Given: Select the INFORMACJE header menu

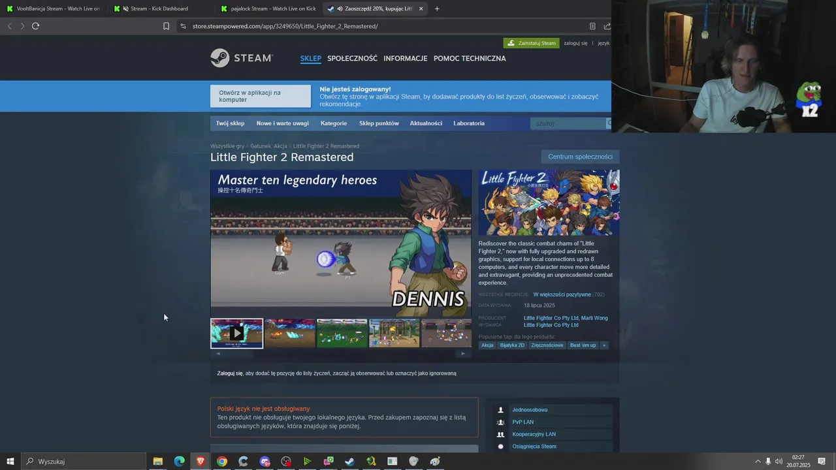Looking at the screenshot, I should tap(405, 58).
